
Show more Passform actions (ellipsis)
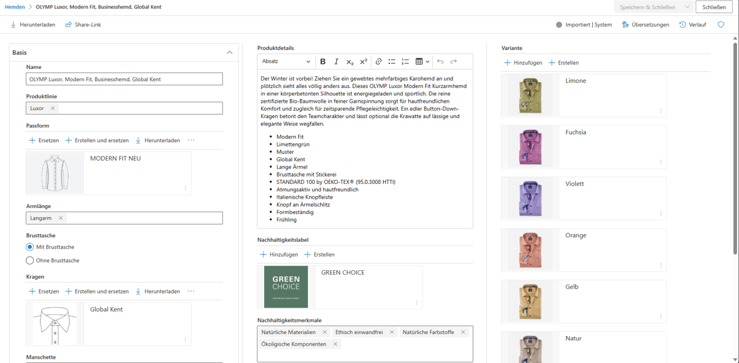pos(191,140)
